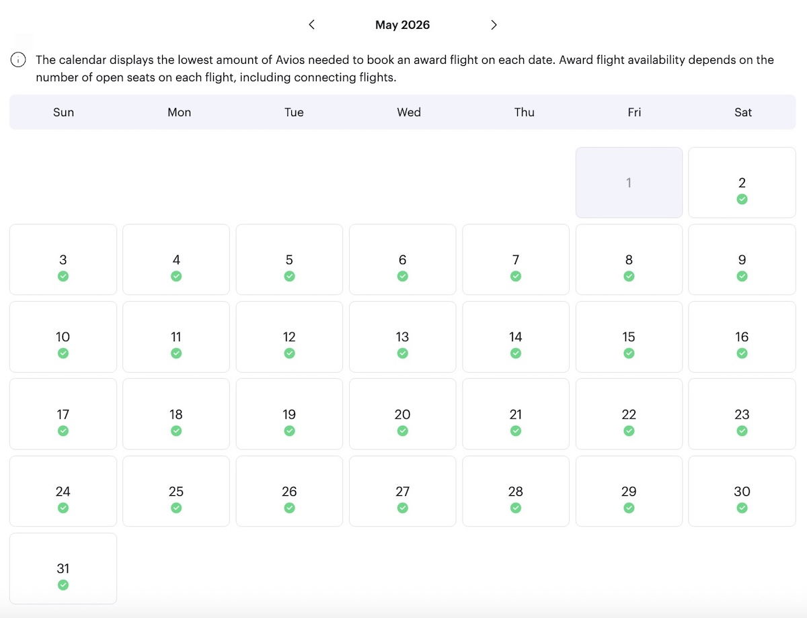Click the Sun column header

(63, 112)
